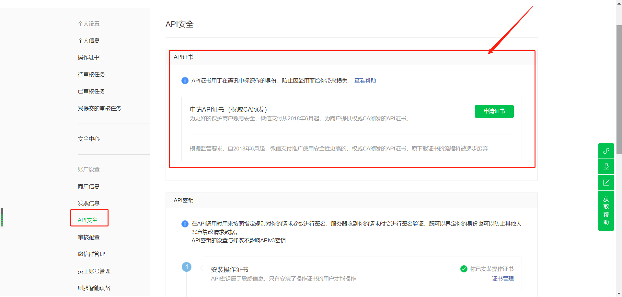This screenshot has width=622, height=297.
Task: Click the 申请API证书（权威CA颁发） heading
Action: [228, 109]
